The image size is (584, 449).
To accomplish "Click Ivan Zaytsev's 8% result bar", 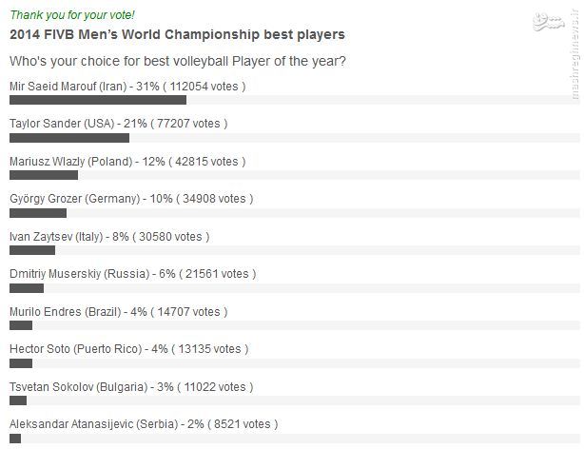I will click(31, 250).
